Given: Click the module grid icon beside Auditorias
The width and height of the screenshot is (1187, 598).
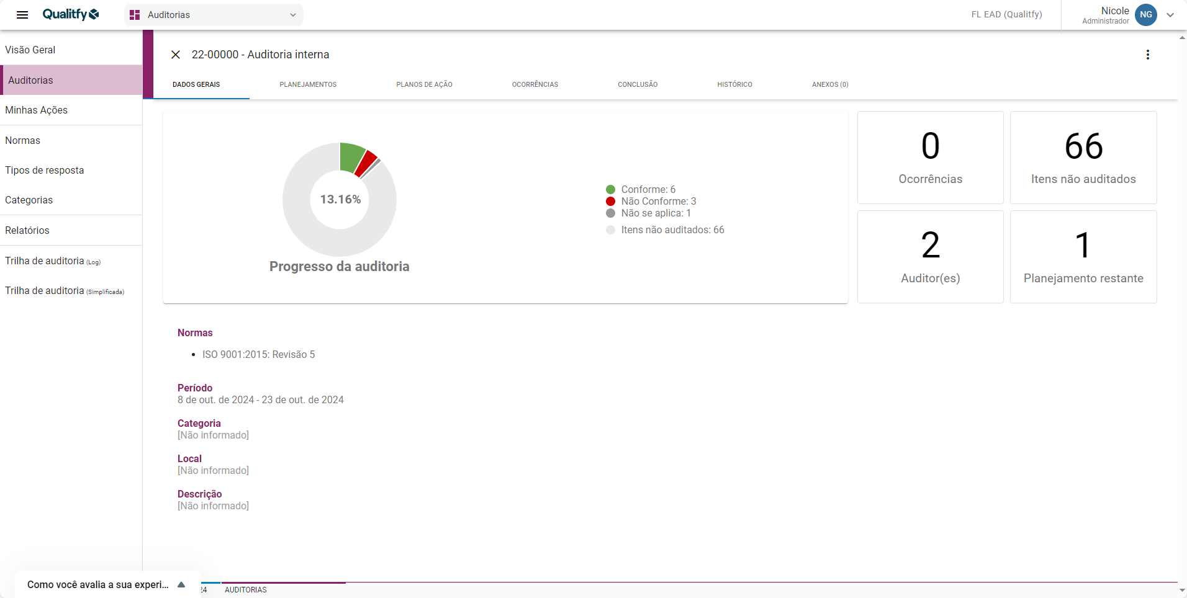Looking at the screenshot, I should [x=135, y=15].
